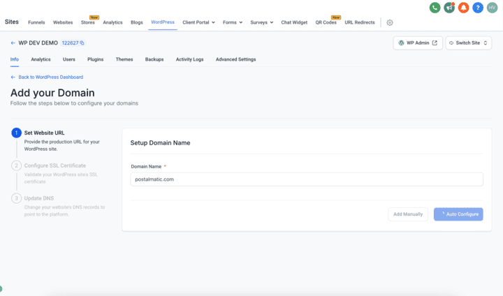Click step 2 circle for Configure SSL Certificate
Viewport: 503px width, 296px height.
(16, 165)
